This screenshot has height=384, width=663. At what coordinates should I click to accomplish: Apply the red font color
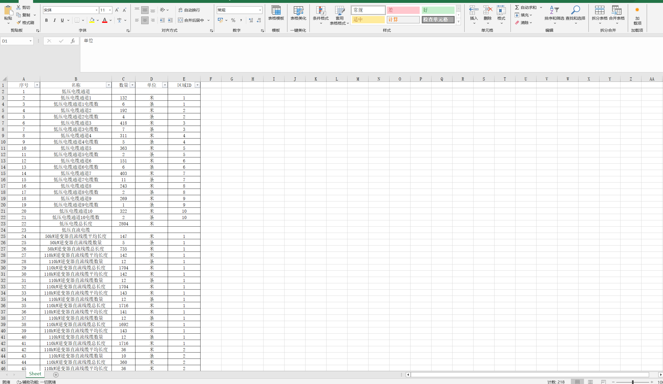point(105,20)
